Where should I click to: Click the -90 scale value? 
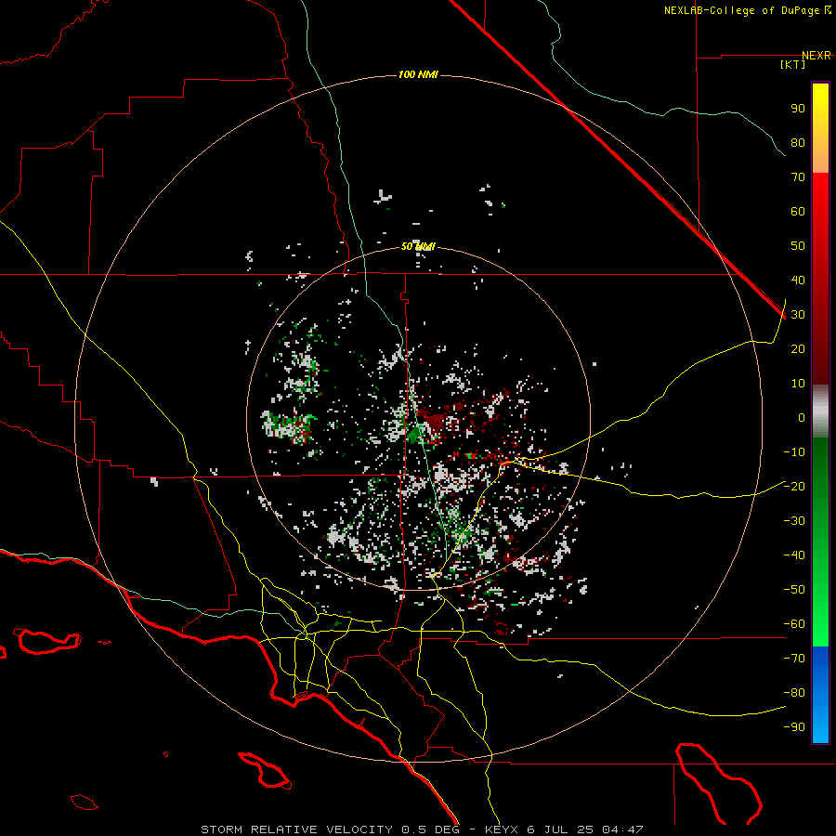pyautogui.click(x=794, y=727)
